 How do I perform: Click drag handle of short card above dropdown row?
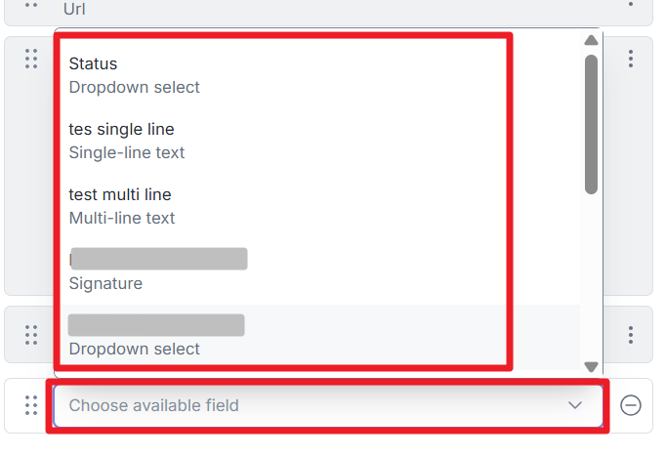pos(31,335)
